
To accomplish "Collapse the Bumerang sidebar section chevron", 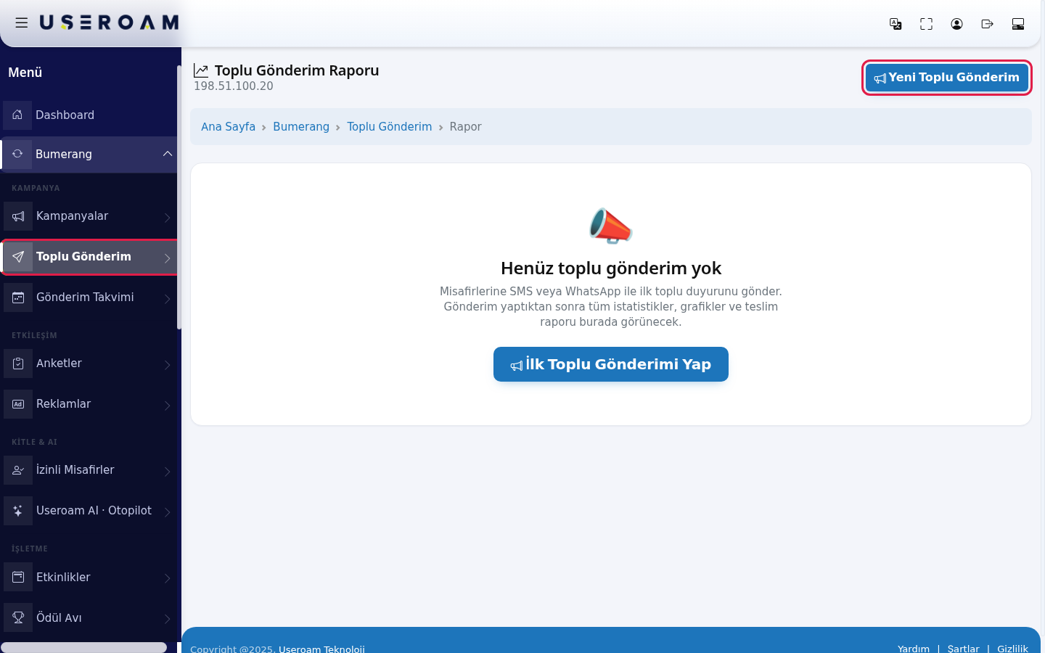I will click(168, 154).
